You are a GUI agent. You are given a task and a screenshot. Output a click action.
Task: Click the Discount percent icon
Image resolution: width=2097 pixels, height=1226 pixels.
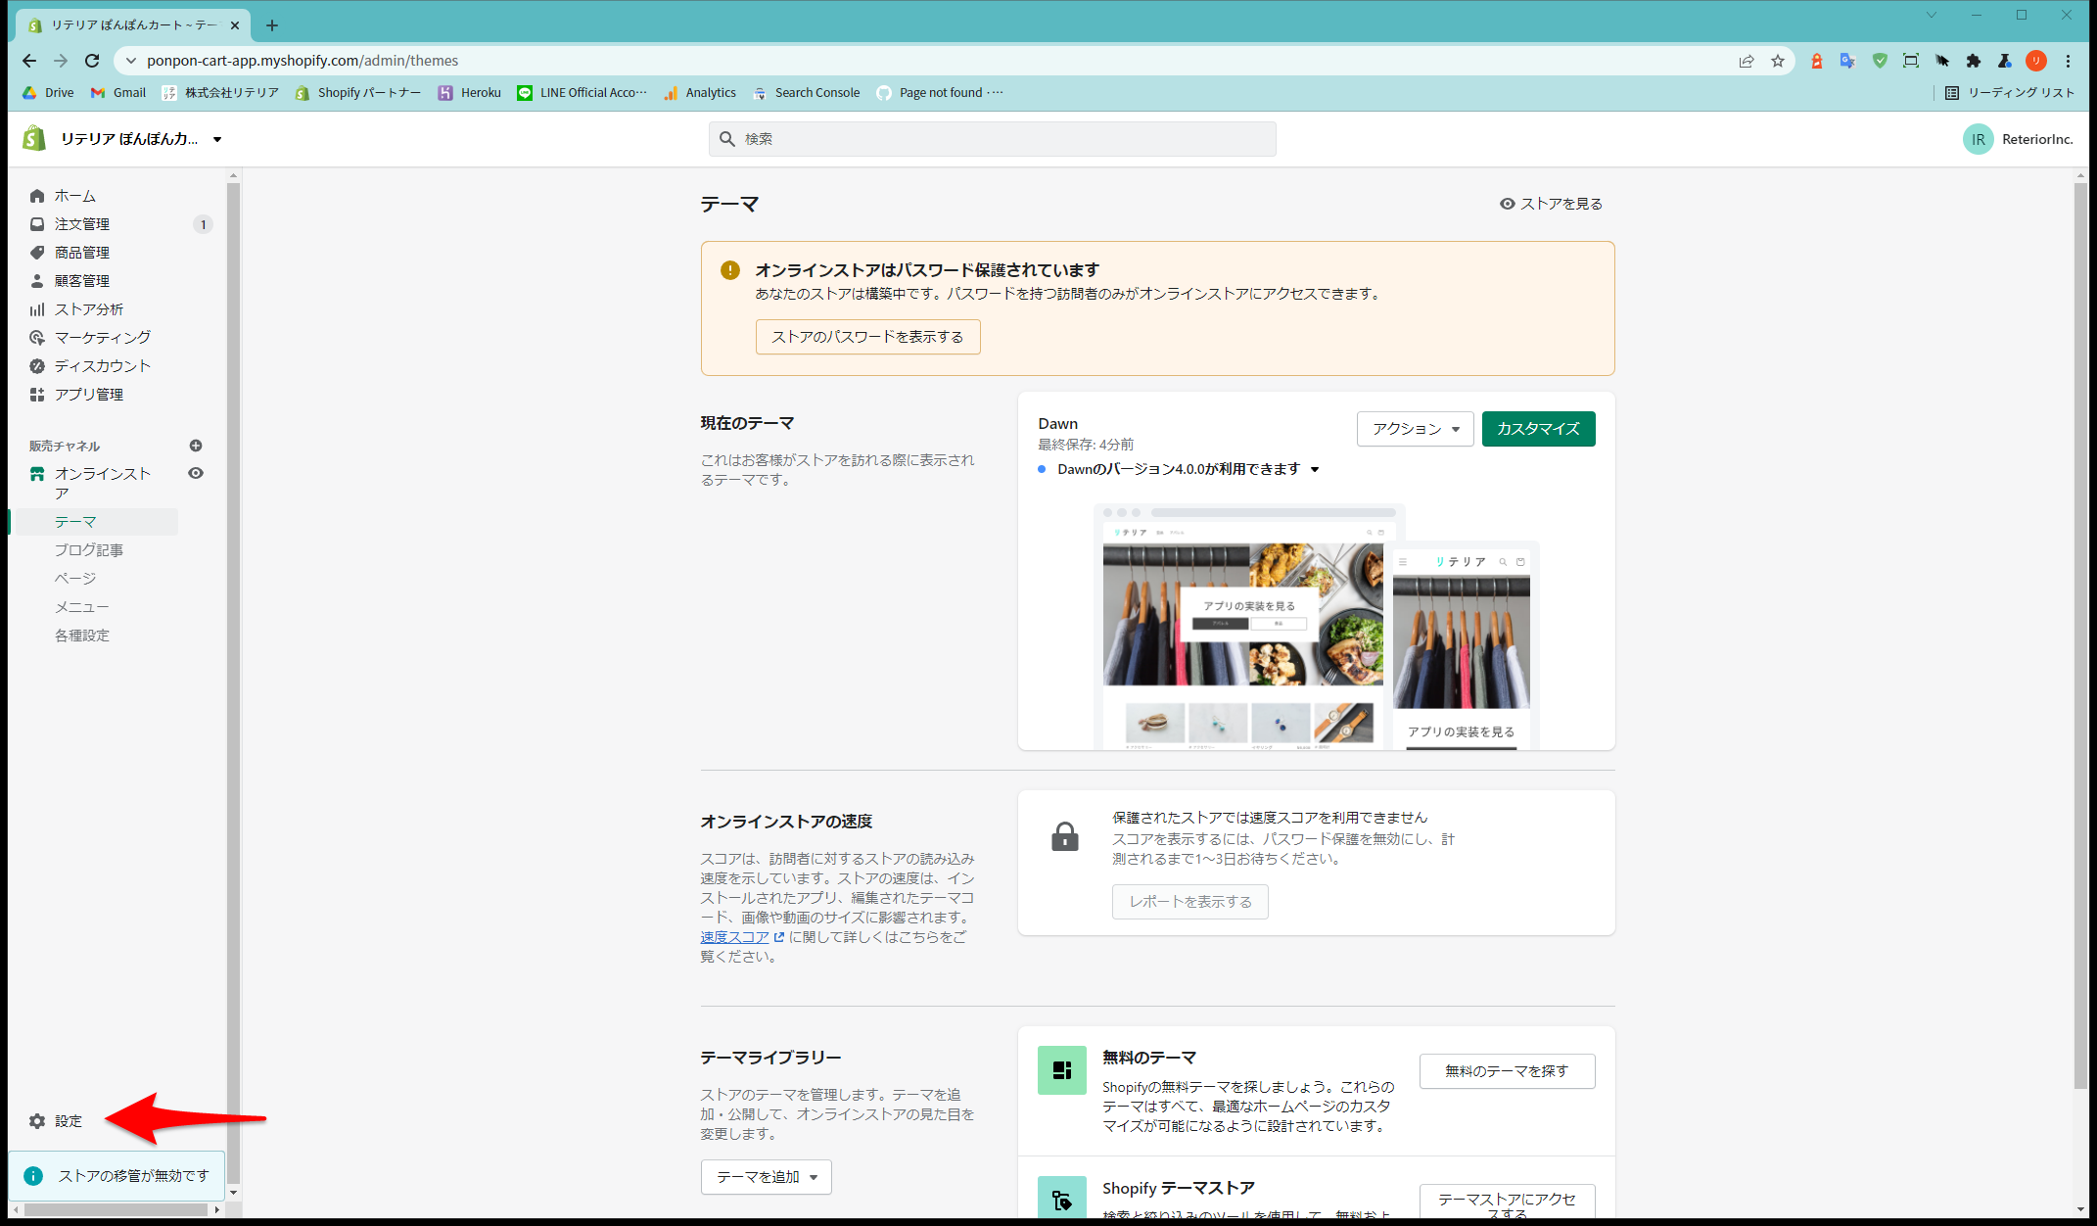37,366
